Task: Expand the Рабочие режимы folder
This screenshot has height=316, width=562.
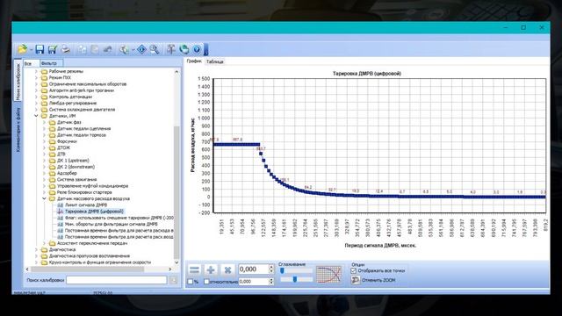Action: click(36, 71)
